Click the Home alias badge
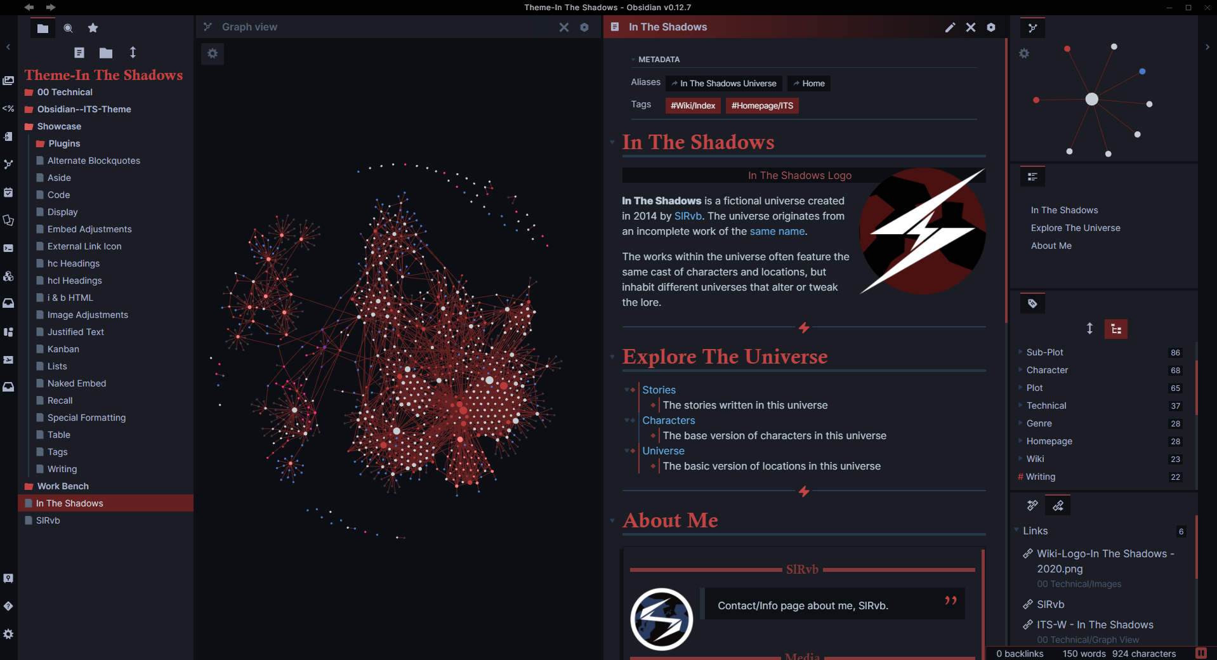The height and width of the screenshot is (660, 1217). (808, 83)
